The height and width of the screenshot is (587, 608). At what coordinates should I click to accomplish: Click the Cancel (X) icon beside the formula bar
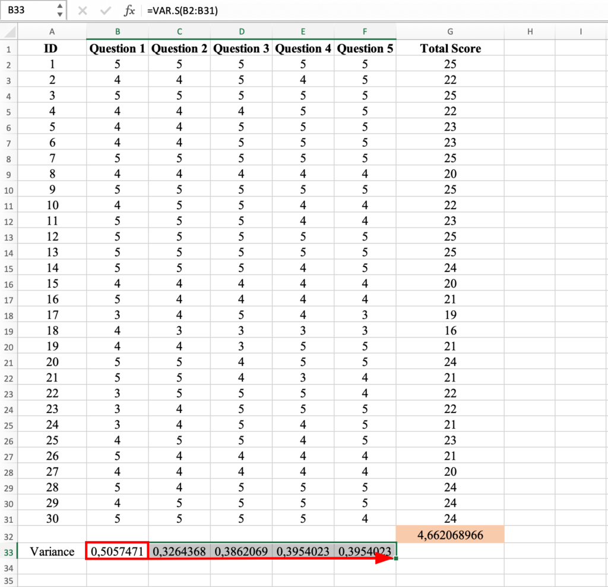[x=82, y=10]
